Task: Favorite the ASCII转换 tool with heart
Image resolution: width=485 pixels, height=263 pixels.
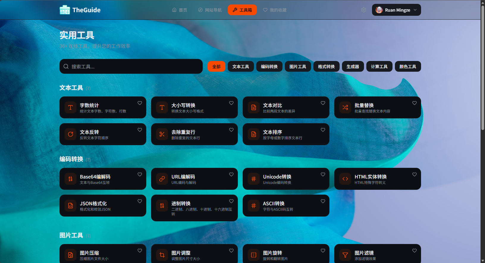Action: click(323, 201)
